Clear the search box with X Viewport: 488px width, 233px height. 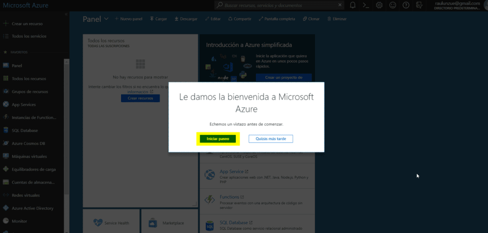pyautogui.click(x=339, y=5)
